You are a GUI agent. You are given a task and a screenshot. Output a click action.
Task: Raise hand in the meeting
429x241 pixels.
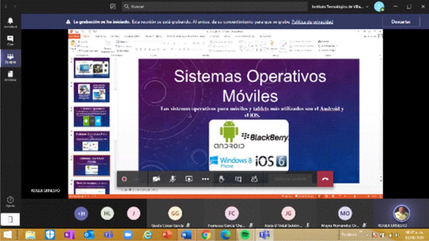click(x=221, y=179)
